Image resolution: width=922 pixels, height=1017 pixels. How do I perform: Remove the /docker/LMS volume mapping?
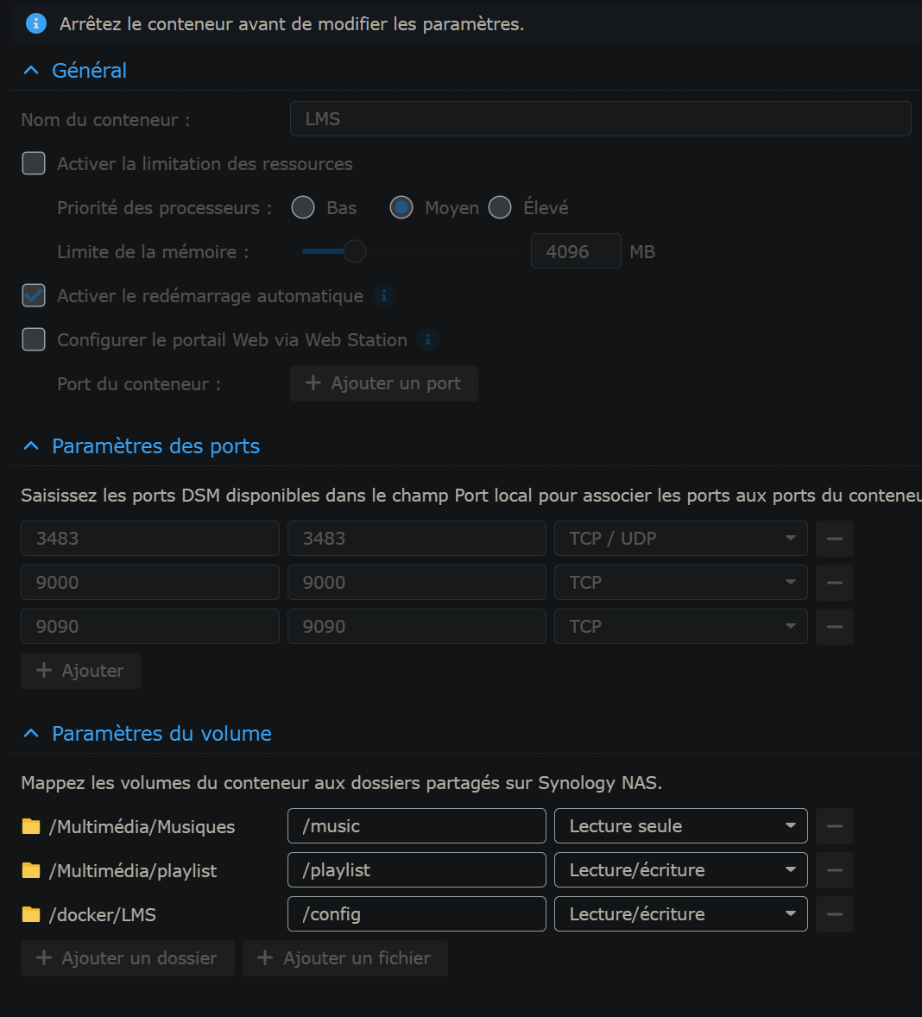pos(834,914)
